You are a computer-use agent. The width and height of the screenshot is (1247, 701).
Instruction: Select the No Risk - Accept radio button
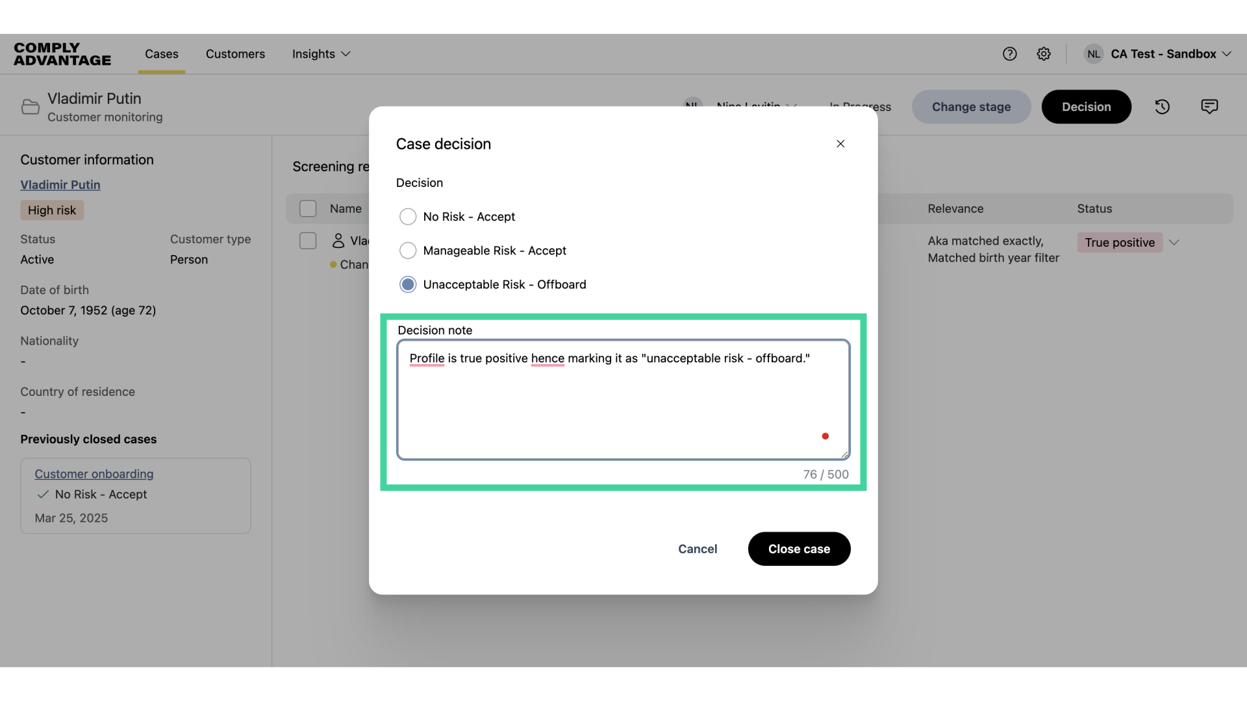pos(408,216)
